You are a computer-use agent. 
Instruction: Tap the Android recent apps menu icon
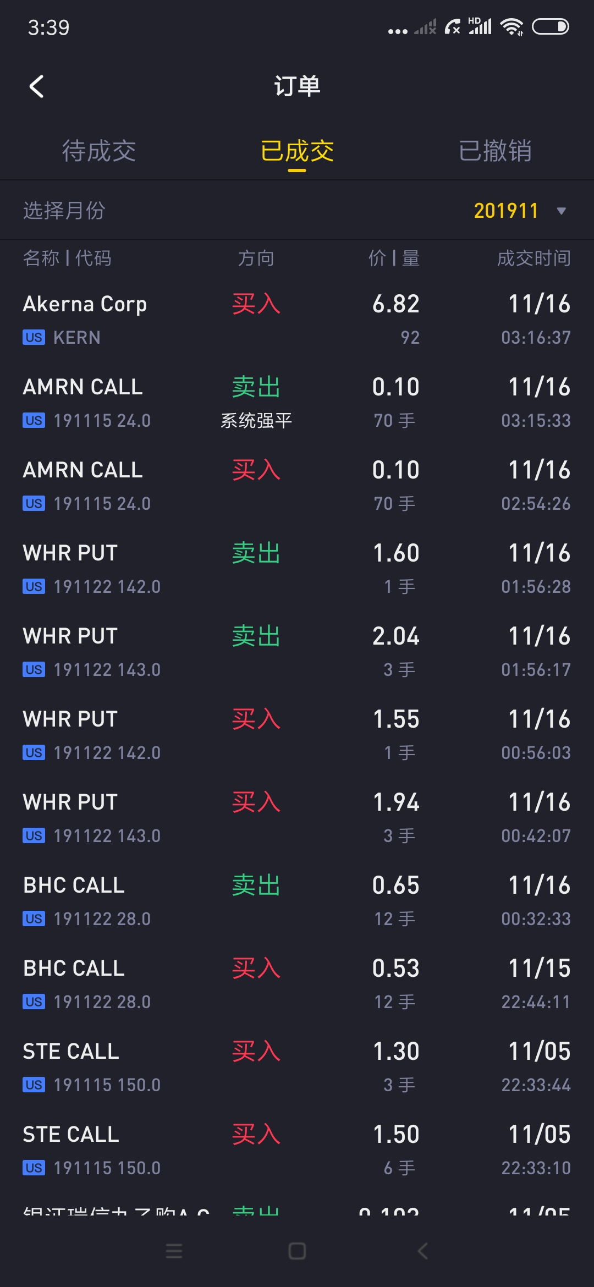tap(174, 1251)
